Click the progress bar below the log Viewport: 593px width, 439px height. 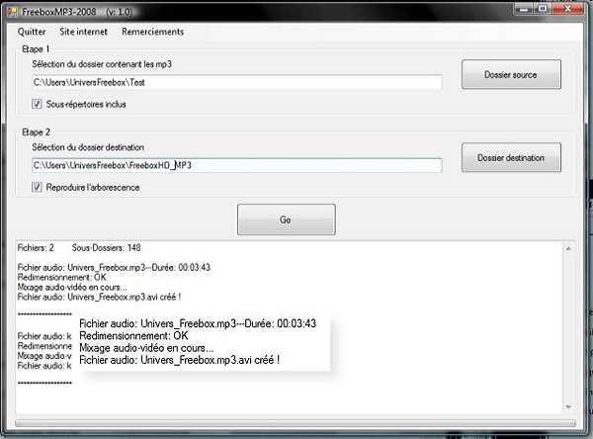pyautogui.click(x=295, y=423)
